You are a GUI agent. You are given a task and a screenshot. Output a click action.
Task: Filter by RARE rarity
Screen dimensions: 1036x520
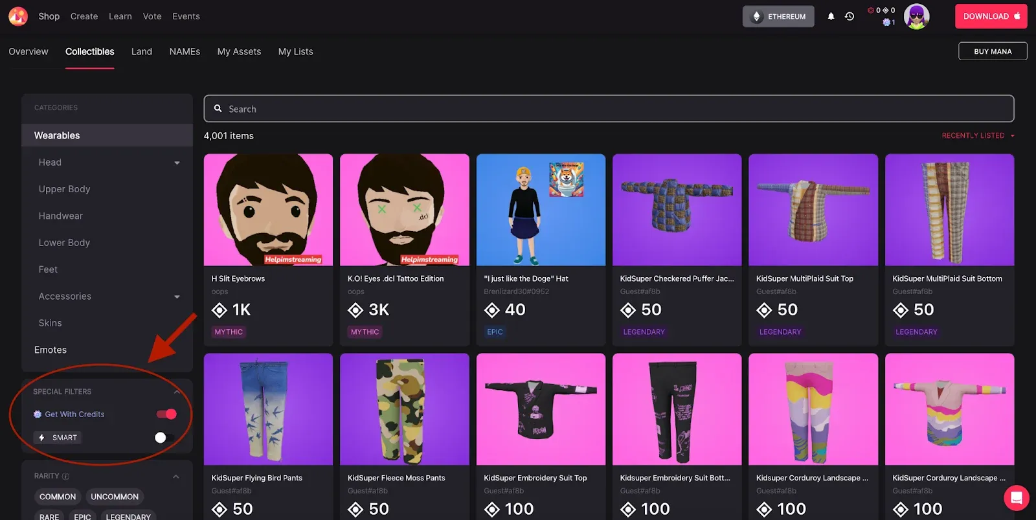(49, 516)
